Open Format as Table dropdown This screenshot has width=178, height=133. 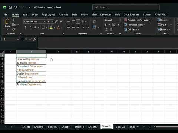pyautogui.click(x=134, y=25)
